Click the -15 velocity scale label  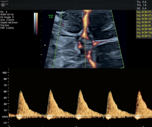[5, 123]
